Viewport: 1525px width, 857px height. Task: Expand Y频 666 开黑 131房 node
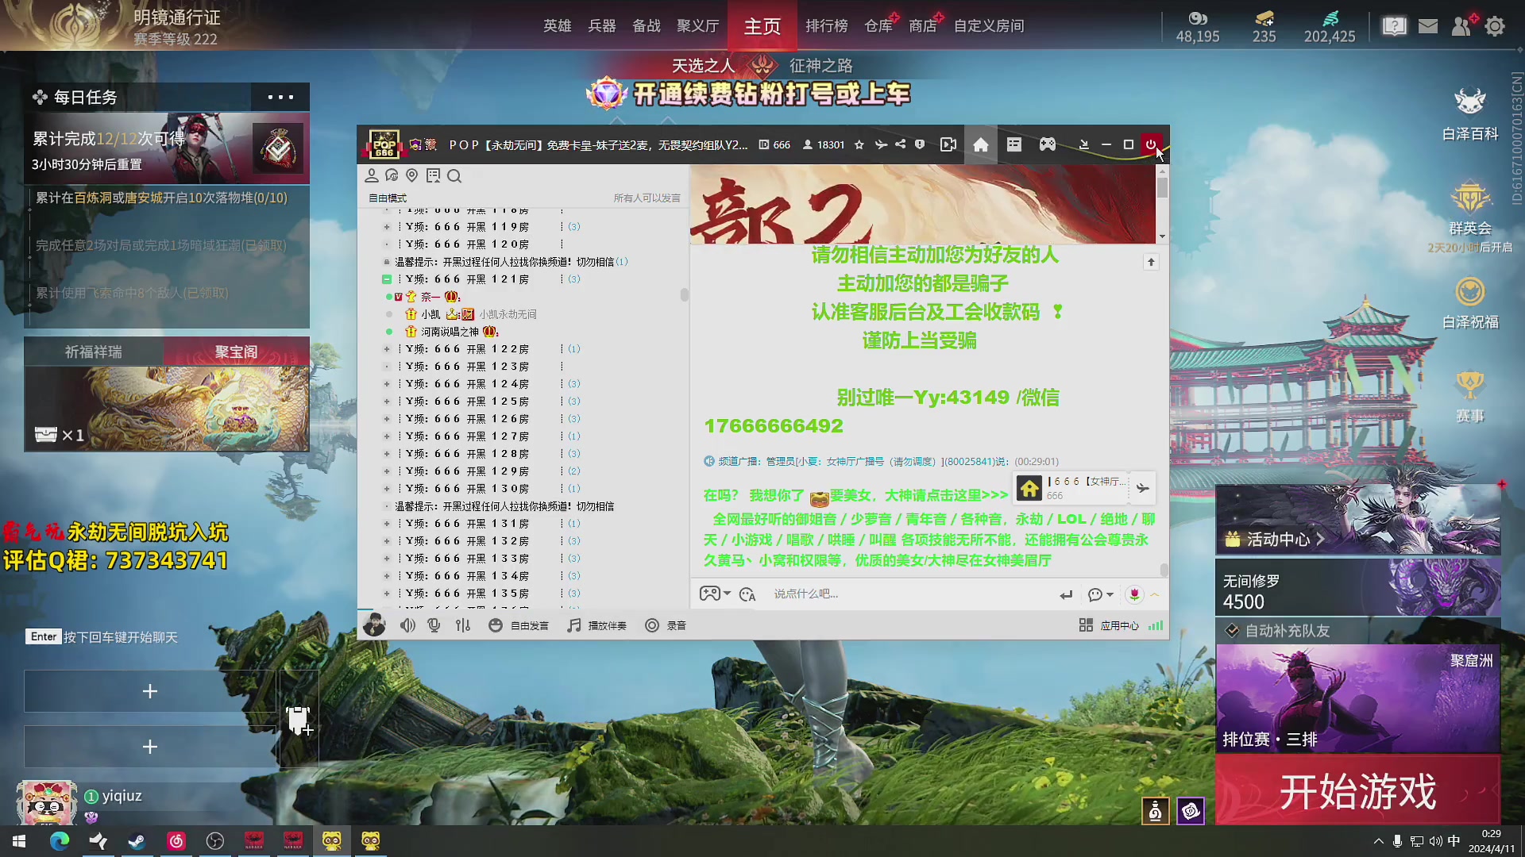[x=387, y=524]
